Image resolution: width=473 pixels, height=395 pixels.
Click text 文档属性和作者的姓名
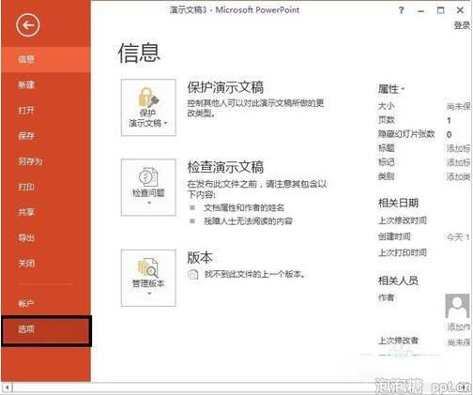click(244, 207)
